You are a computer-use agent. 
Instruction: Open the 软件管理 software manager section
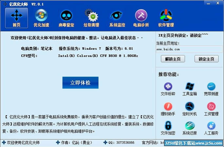coord(166,18)
